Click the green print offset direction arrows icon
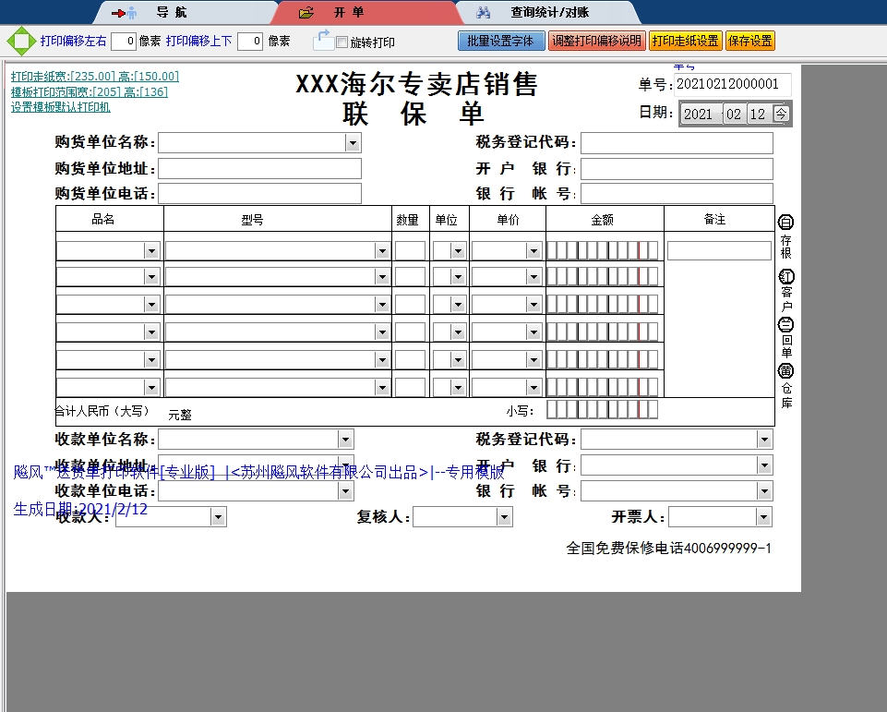This screenshot has width=887, height=712. point(20,41)
